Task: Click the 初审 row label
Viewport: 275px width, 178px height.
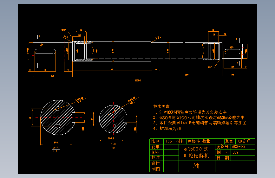Action: click(155, 152)
